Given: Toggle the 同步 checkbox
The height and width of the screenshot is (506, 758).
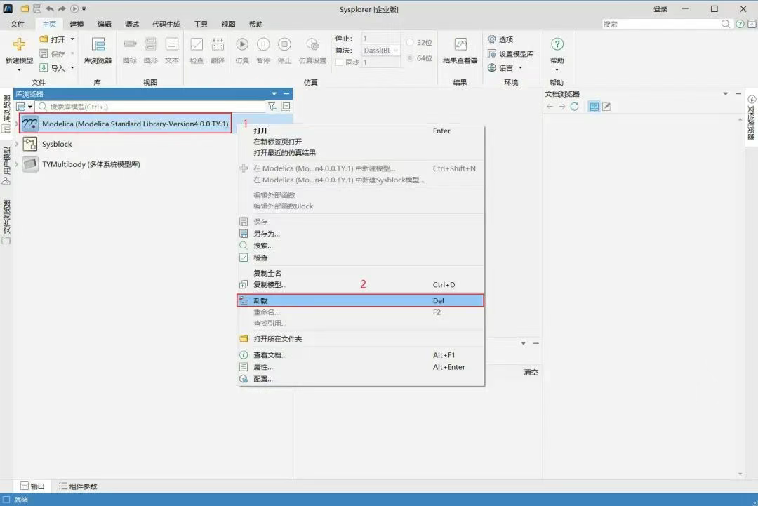Looking at the screenshot, I should (x=340, y=62).
